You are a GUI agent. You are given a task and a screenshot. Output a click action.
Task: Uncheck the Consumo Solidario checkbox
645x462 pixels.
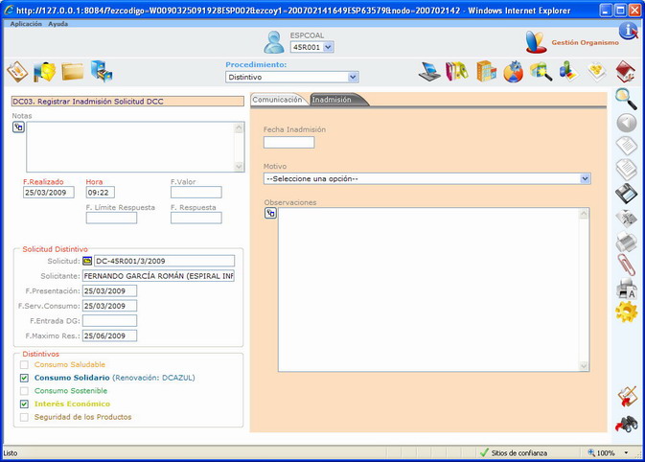pyautogui.click(x=24, y=378)
